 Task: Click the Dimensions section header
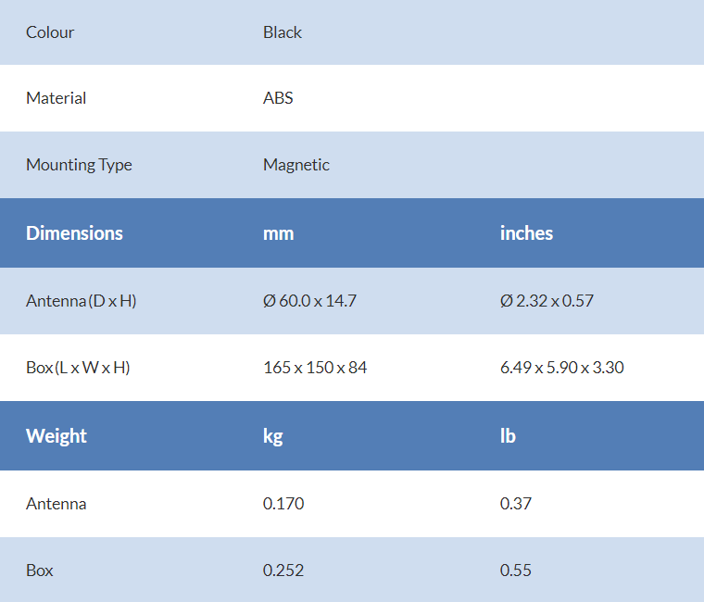coord(74,233)
